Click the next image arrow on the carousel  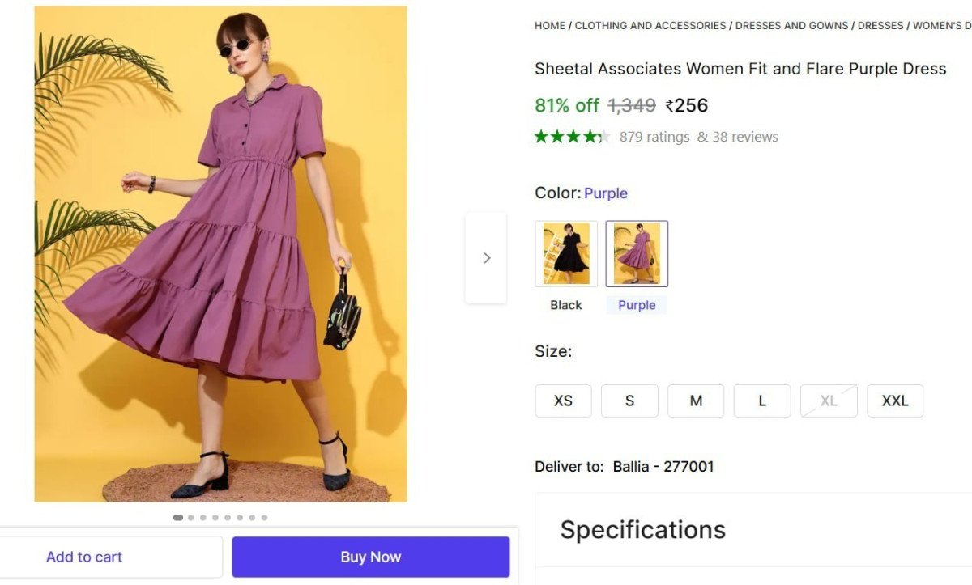486,257
